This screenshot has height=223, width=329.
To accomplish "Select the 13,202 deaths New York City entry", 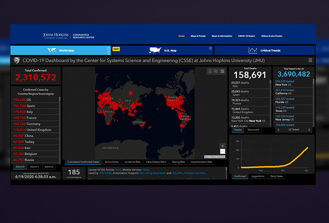I will point(249,119).
